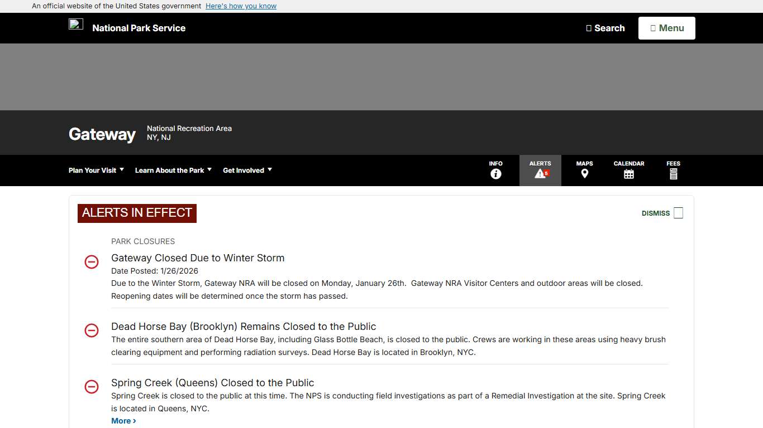Expand the Plan Your Visit dropdown
The width and height of the screenshot is (763, 428).
click(96, 171)
